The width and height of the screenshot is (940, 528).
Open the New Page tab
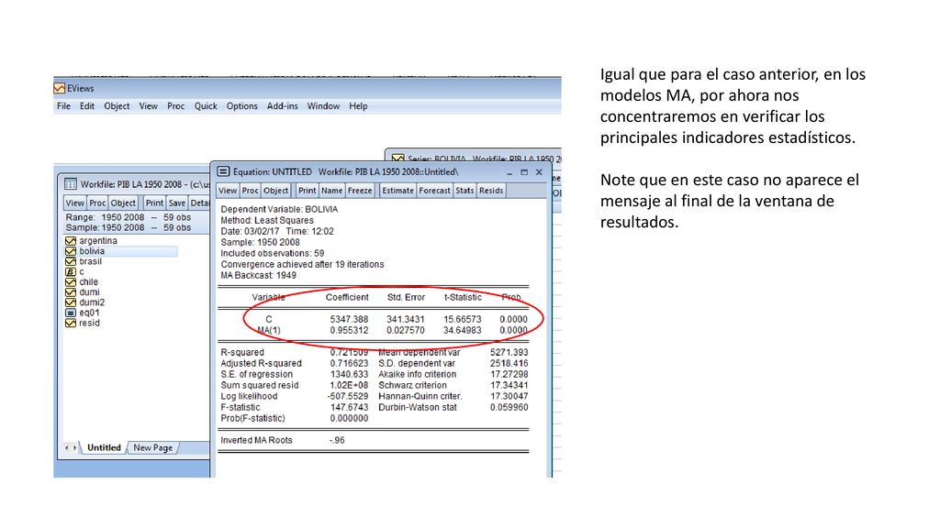[153, 447]
